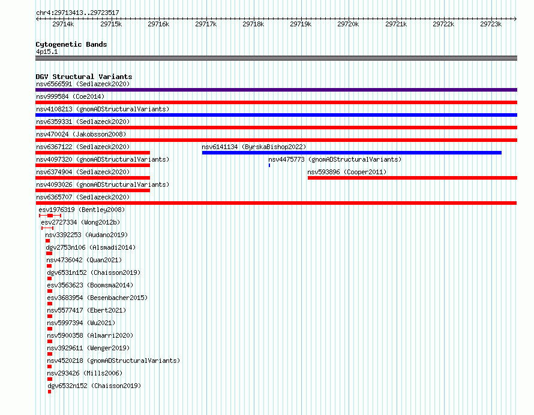Viewport: 534px width, 415px height.
Task: Open nsv5900358 (Almarri2020) label
Action: pyautogui.click(x=90, y=335)
